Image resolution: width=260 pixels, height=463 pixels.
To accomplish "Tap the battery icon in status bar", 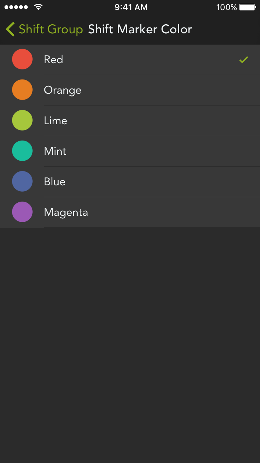I will click(248, 7).
